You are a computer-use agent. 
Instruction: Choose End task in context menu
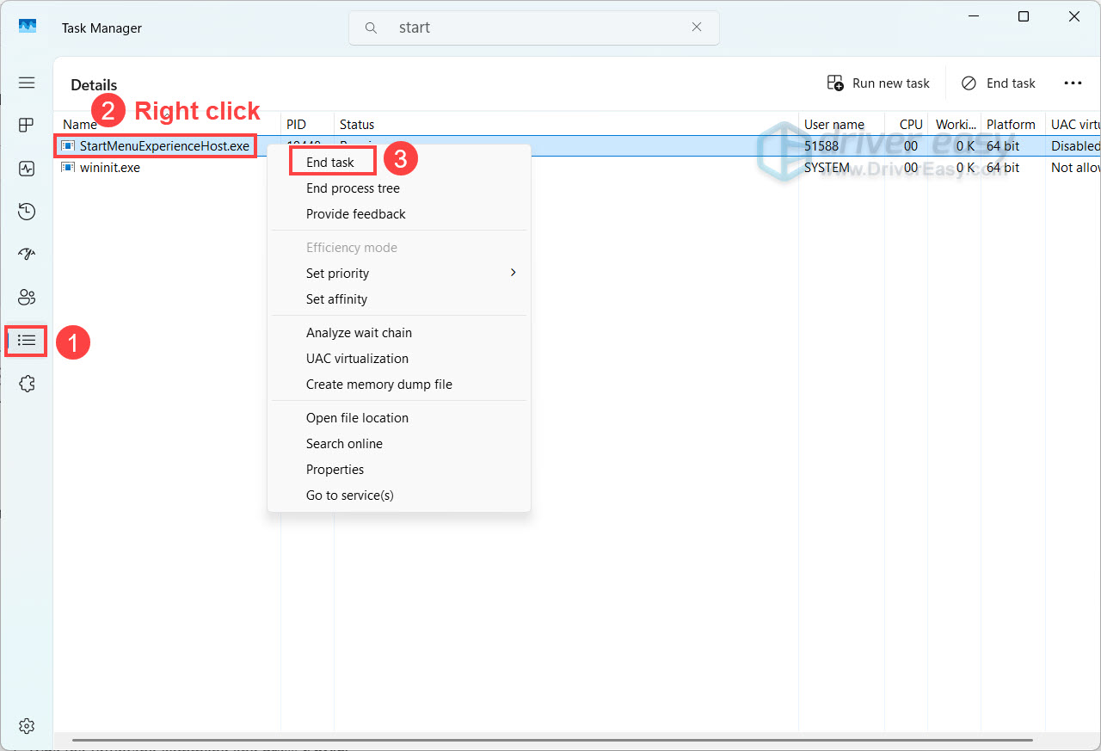(x=330, y=163)
